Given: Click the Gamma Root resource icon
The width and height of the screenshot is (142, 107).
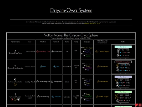Looking at the screenshot, I should coord(83,96).
